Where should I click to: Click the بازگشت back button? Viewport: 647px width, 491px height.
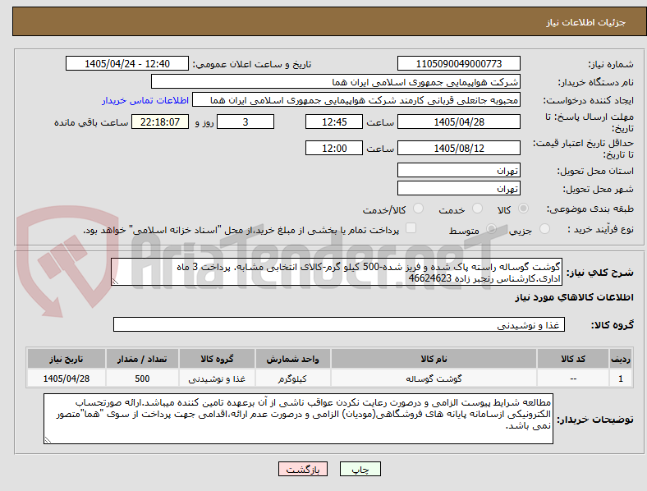pyautogui.click(x=303, y=470)
